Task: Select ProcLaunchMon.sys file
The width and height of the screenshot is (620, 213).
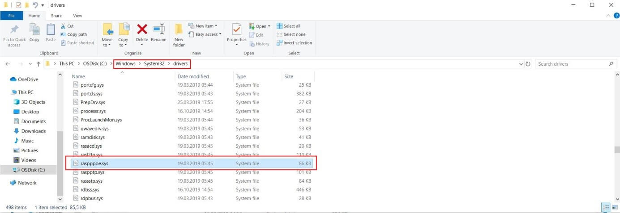Action: click(x=191, y=120)
